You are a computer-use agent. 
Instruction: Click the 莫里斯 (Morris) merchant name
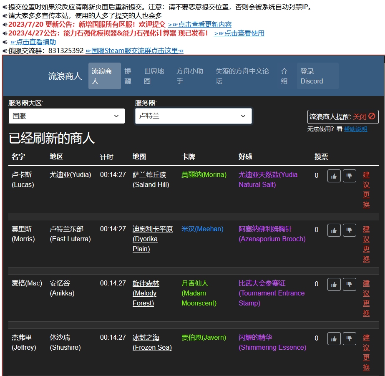23,234
